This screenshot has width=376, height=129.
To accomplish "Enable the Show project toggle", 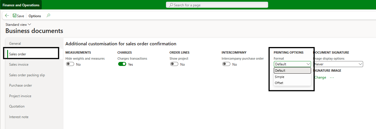I will coord(174,64).
